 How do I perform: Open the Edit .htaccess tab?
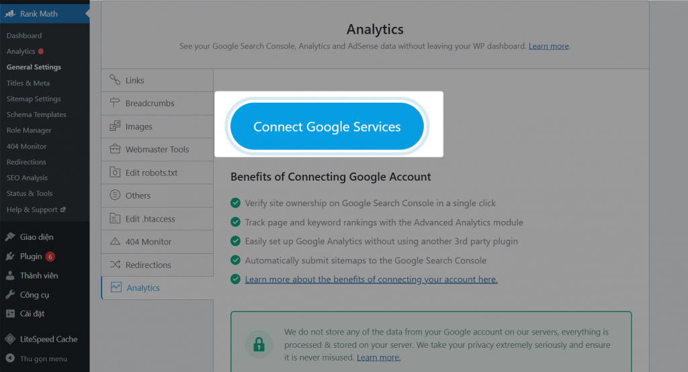click(157, 218)
